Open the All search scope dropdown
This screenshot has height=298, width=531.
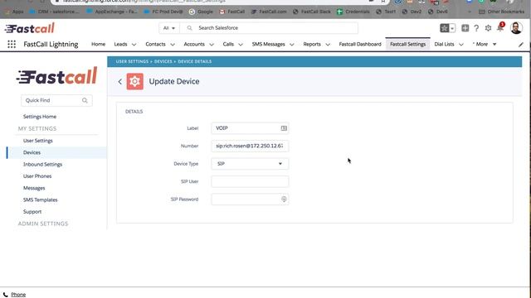[169, 28]
